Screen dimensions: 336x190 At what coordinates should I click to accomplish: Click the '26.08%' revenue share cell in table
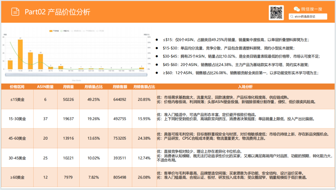[x=144, y=177]
